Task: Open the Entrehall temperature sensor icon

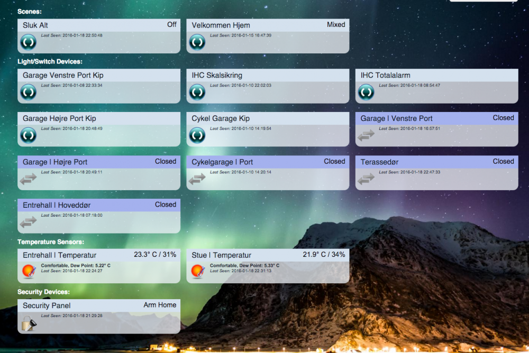Action: [28, 272]
